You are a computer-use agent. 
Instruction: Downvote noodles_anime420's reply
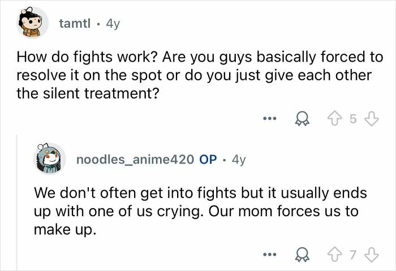pyautogui.click(x=372, y=255)
